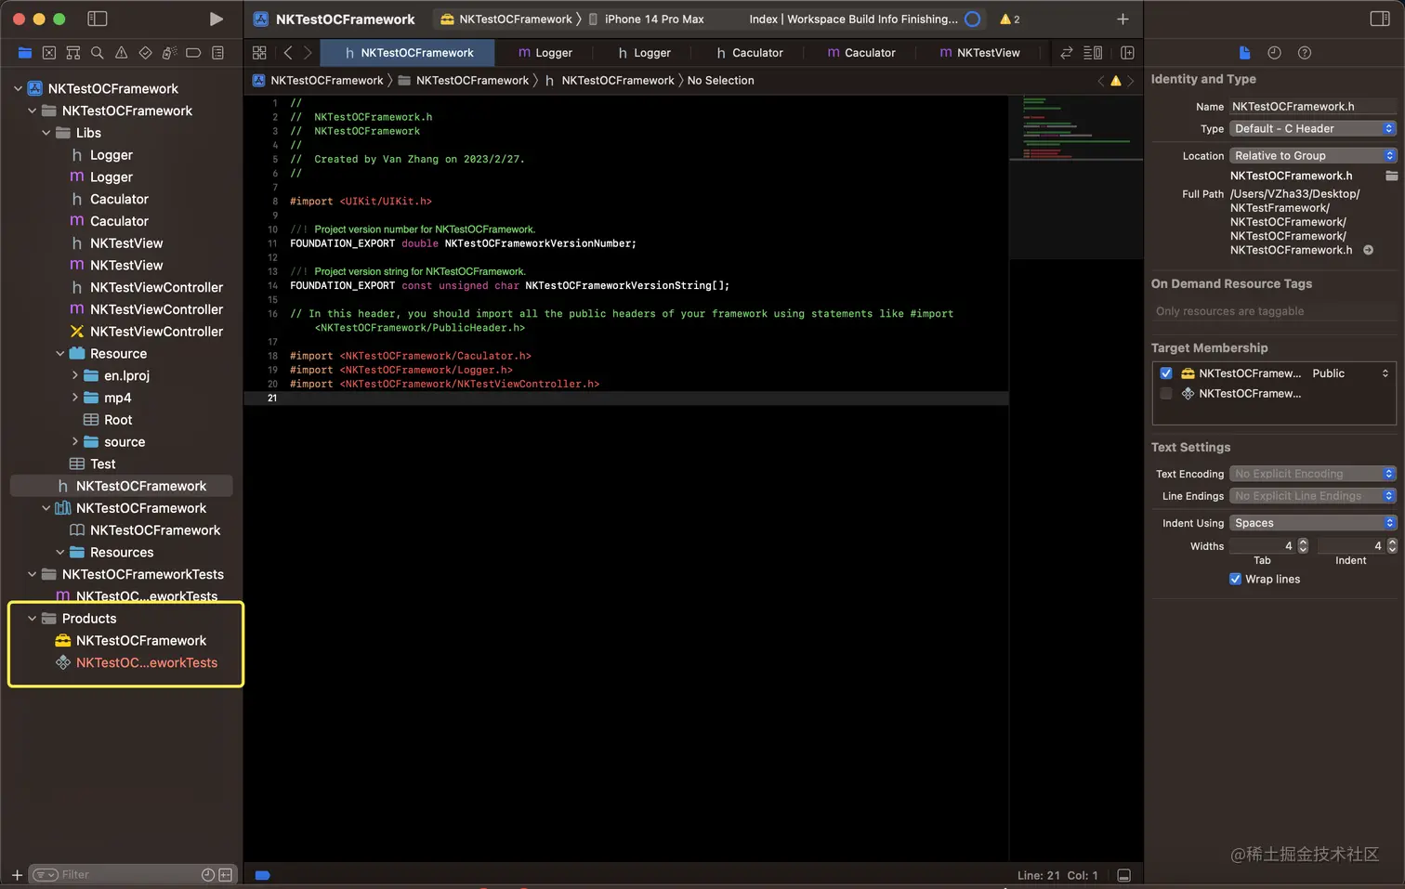Click the swap editor arrows icon
This screenshot has height=889, width=1405.
click(1067, 53)
